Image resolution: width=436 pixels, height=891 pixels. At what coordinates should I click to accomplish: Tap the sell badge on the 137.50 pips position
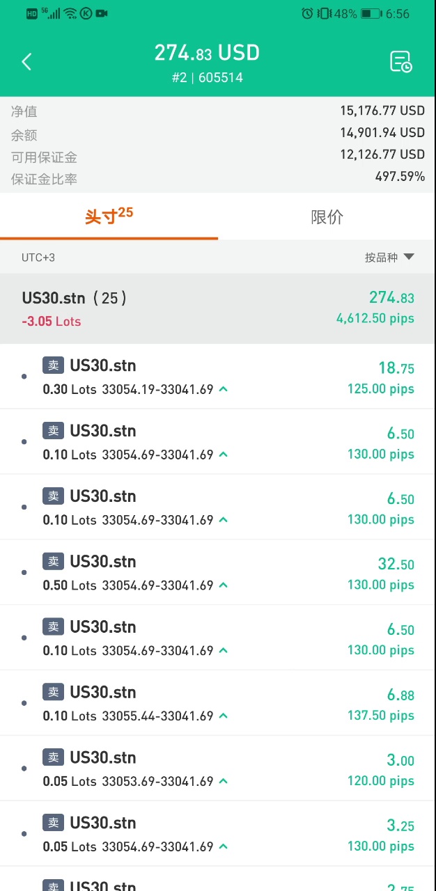tap(54, 693)
